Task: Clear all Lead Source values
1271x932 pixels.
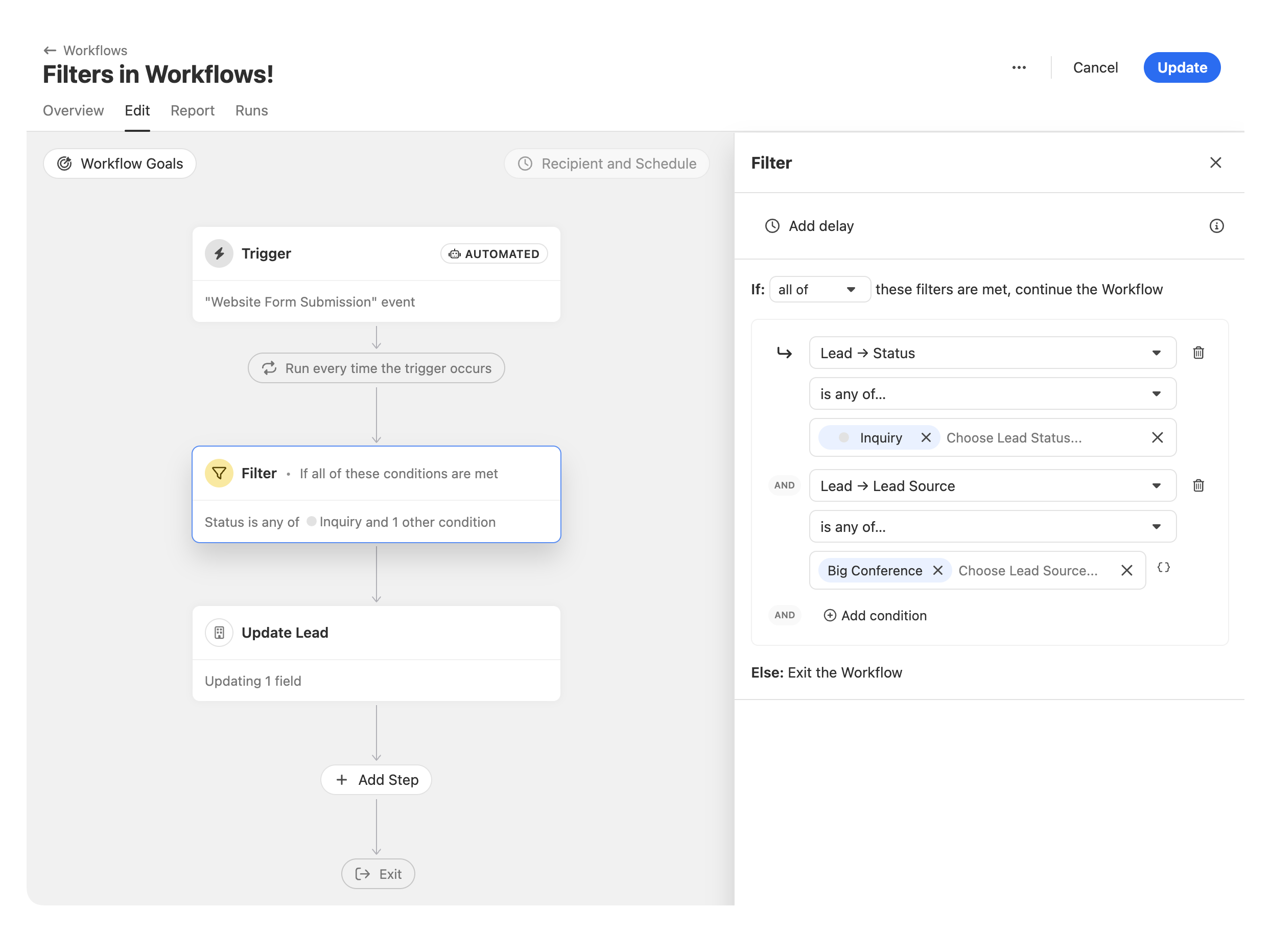Action: [1126, 570]
